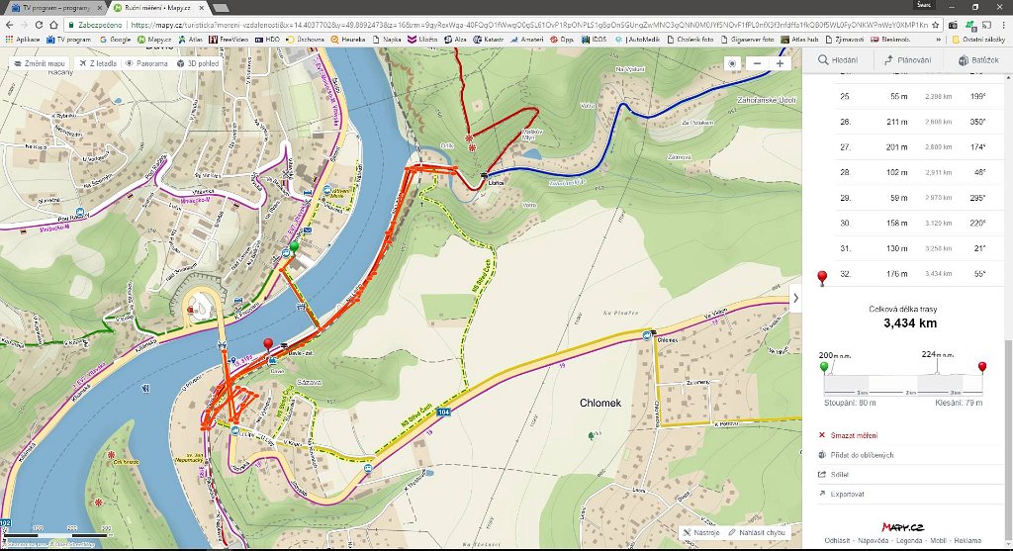The height and width of the screenshot is (551, 1013).
Task: Open Aplikace apps bookmark
Action: tap(23, 40)
